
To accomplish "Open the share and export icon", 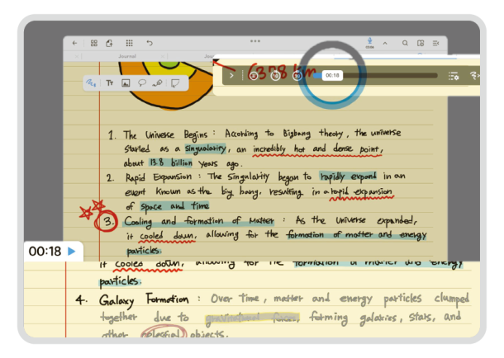I will [109, 43].
